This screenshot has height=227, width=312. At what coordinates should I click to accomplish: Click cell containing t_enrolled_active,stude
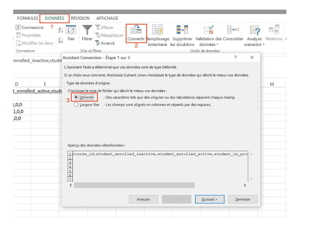point(37,91)
